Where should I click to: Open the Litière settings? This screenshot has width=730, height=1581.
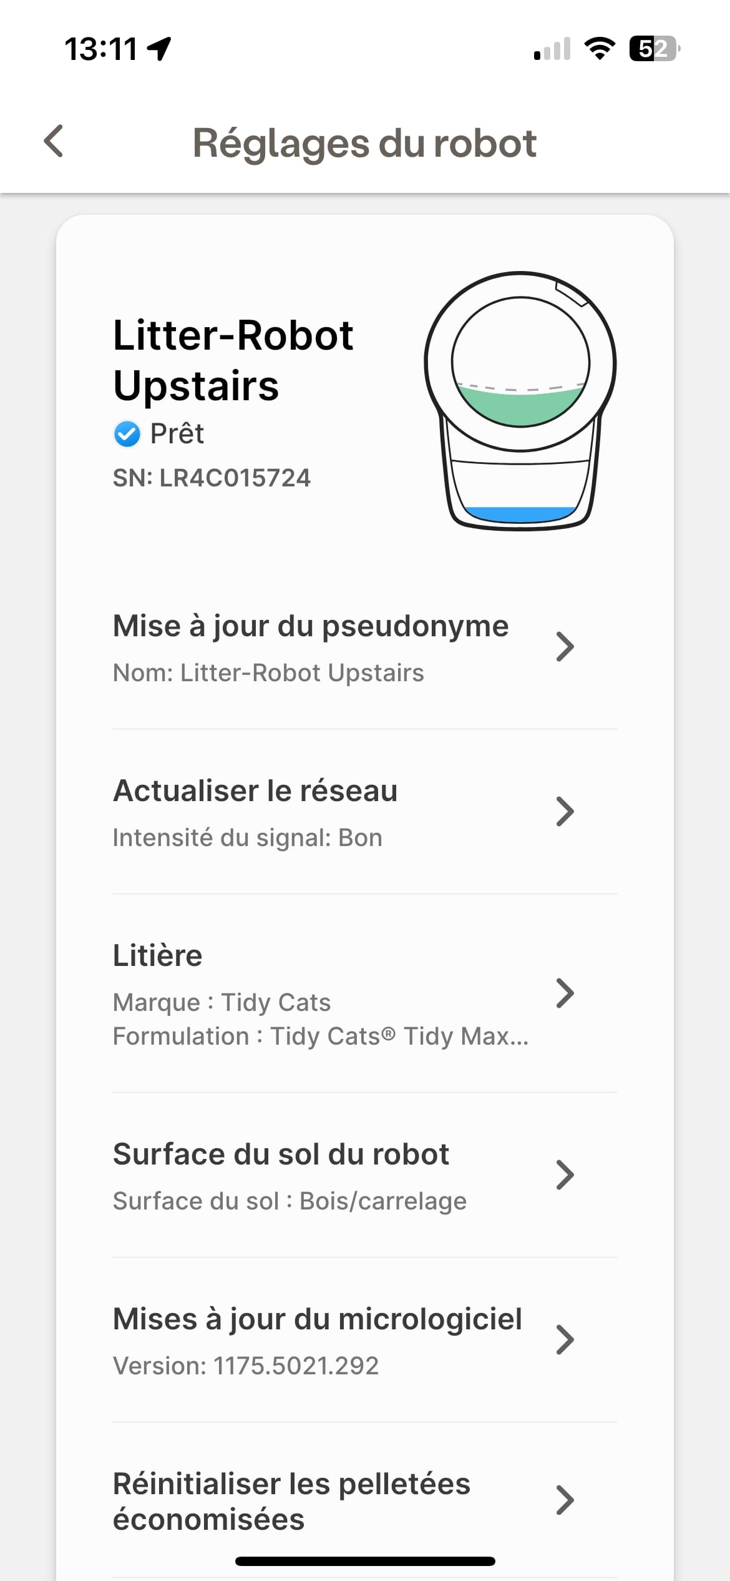(x=158, y=956)
